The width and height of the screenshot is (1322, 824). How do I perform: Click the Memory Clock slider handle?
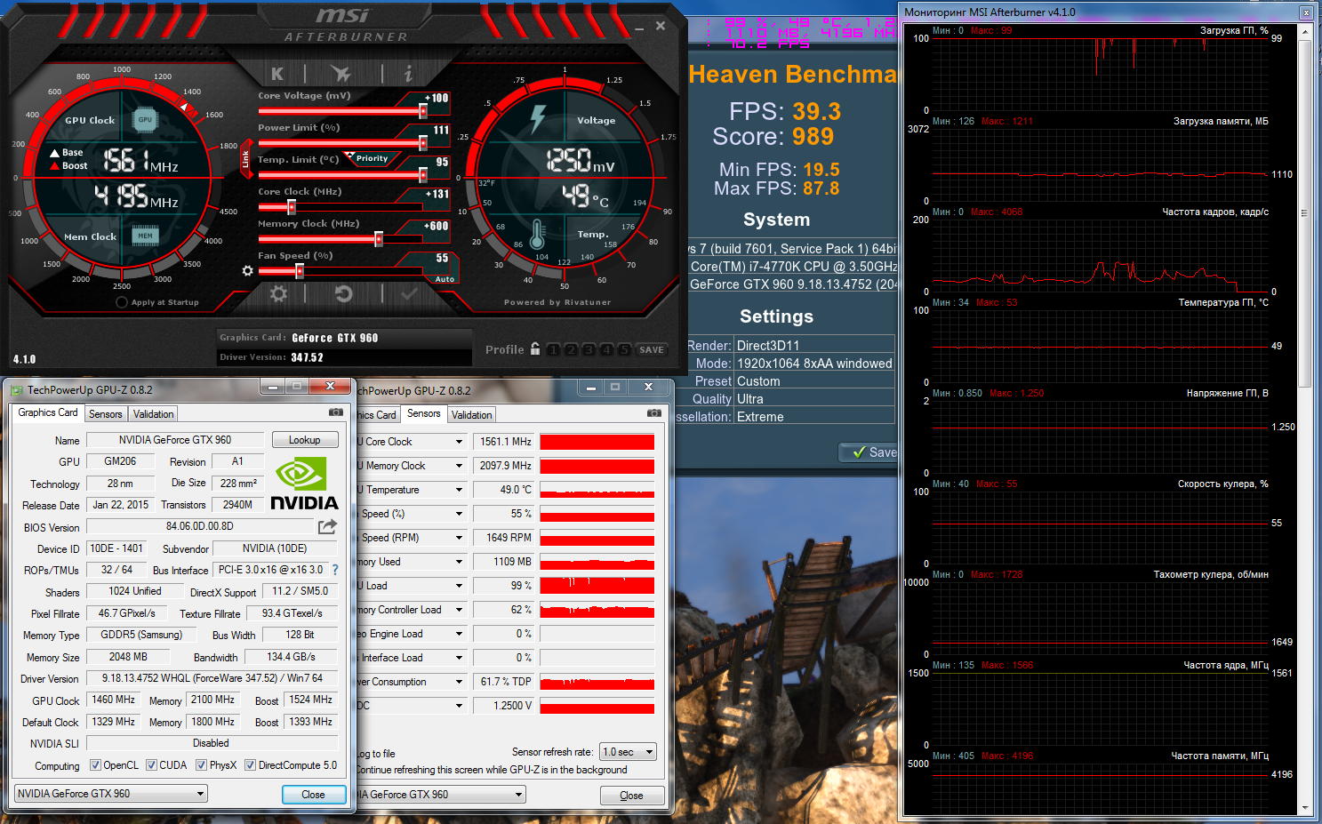379,239
